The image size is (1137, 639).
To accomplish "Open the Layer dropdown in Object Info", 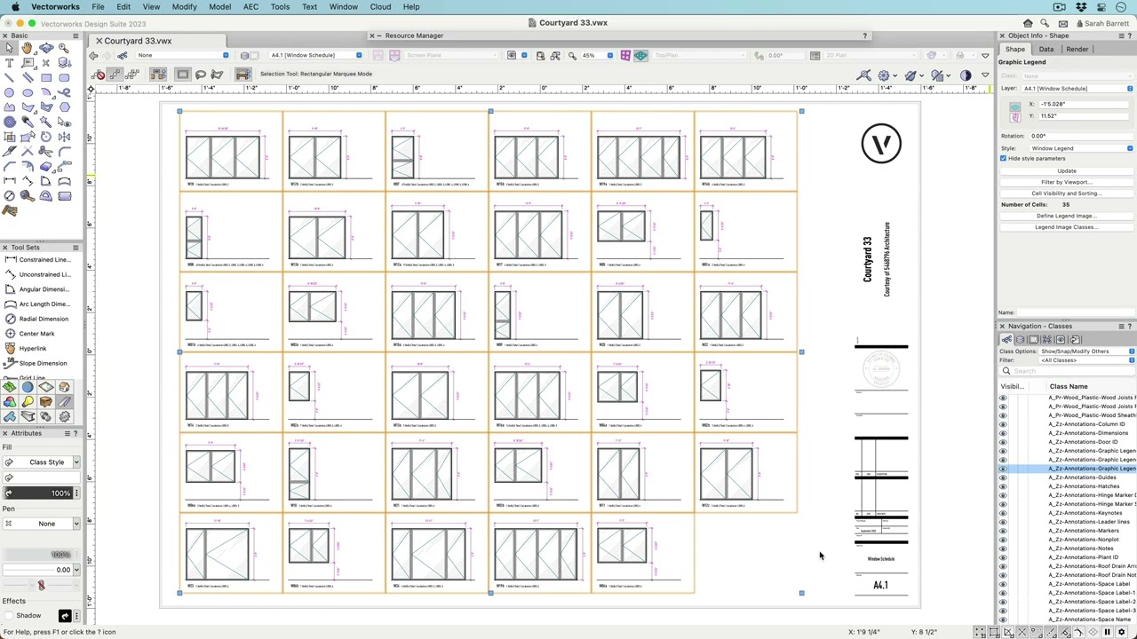I will coord(1077,89).
